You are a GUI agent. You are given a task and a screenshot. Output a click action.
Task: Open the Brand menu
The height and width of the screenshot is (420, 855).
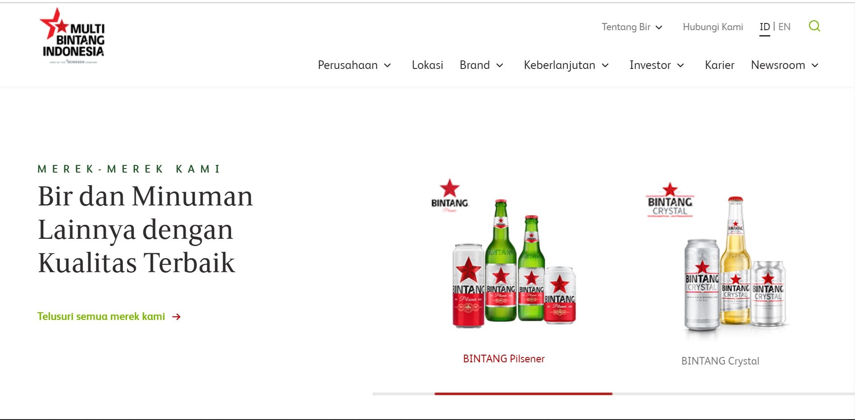point(474,65)
